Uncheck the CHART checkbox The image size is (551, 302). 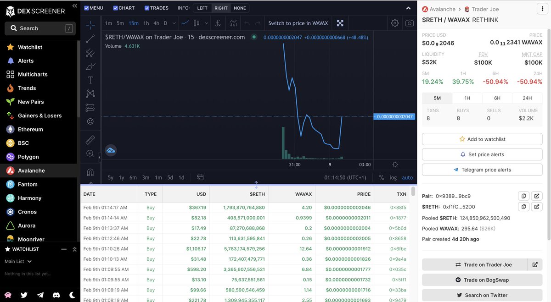(115, 8)
